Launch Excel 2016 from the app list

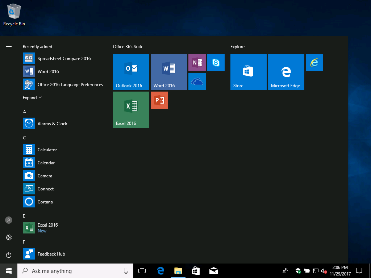click(x=64, y=228)
